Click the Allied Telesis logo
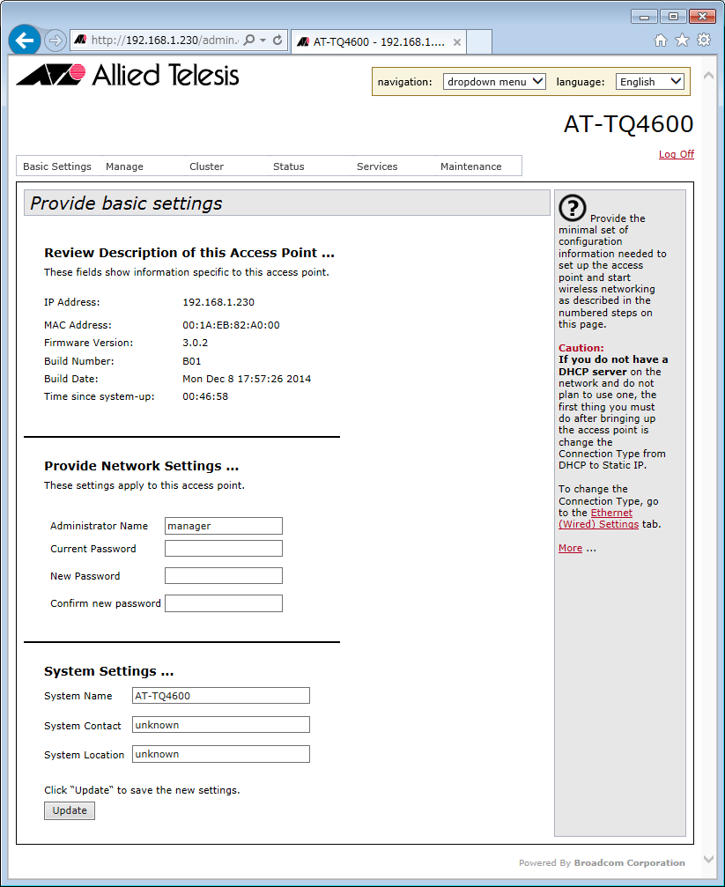Viewport: 725px width, 887px height. pyautogui.click(x=128, y=75)
